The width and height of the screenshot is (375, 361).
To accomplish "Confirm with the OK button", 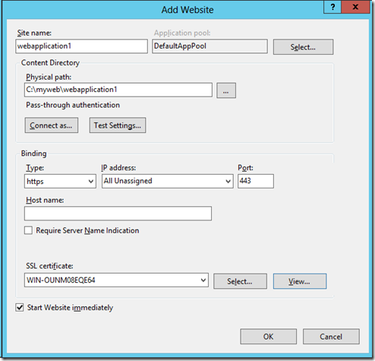I will click(x=269, y=337).
